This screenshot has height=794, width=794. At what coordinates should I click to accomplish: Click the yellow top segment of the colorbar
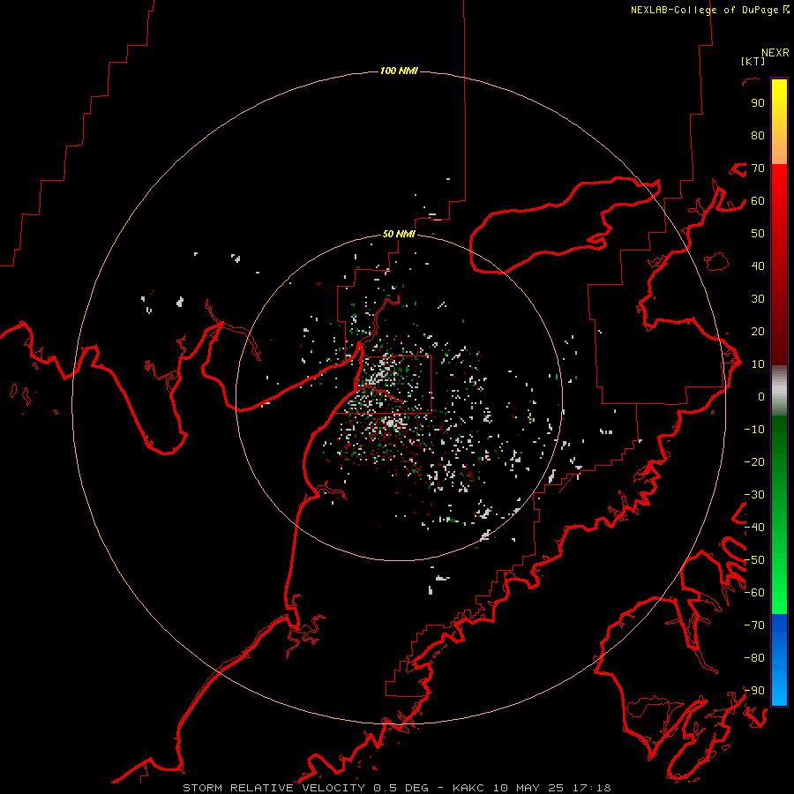tap(779, 122)
